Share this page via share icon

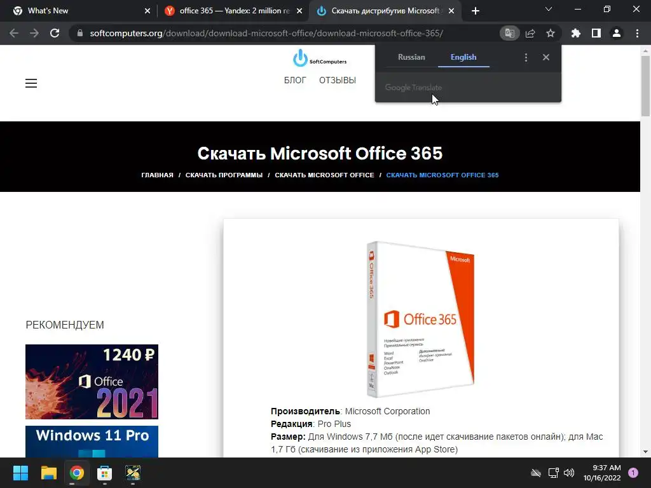[530, 33]
